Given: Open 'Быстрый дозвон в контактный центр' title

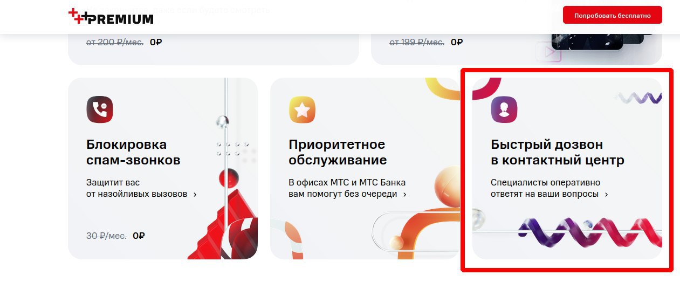Looking at the screenshot, I should pyautogui.click(x=558, y=153).
